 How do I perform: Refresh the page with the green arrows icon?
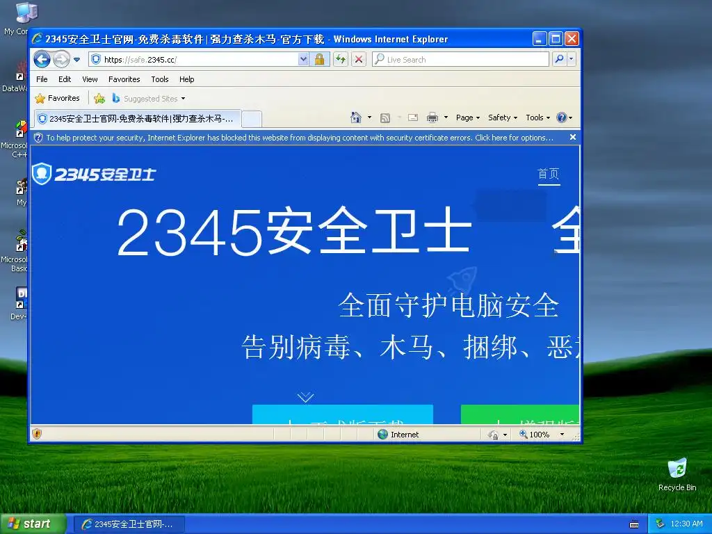[x=341, y=60]
